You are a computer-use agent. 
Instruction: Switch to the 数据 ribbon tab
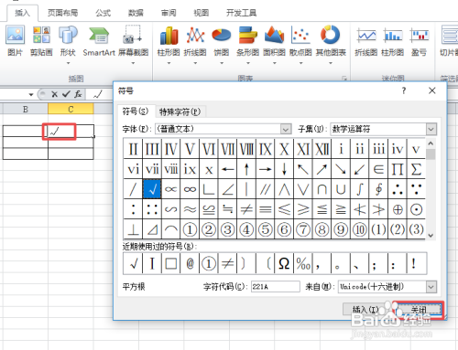(x=136, y=13)
